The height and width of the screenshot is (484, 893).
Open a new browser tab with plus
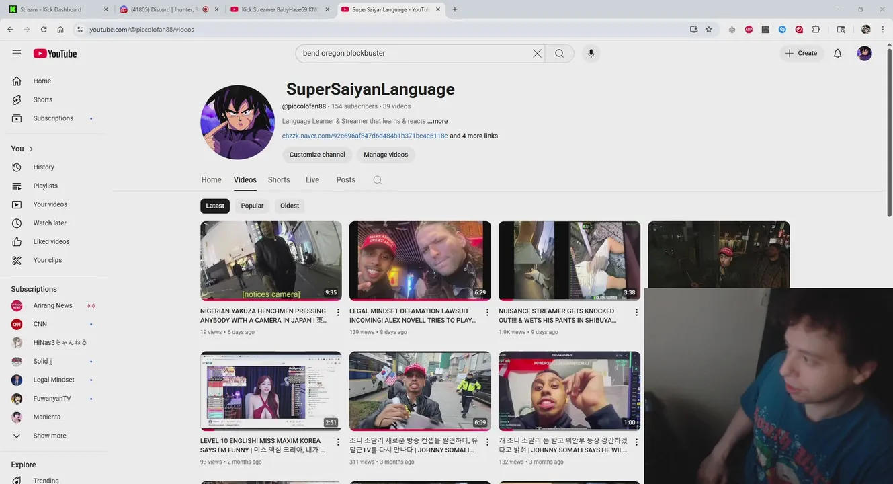click(455, 9)
